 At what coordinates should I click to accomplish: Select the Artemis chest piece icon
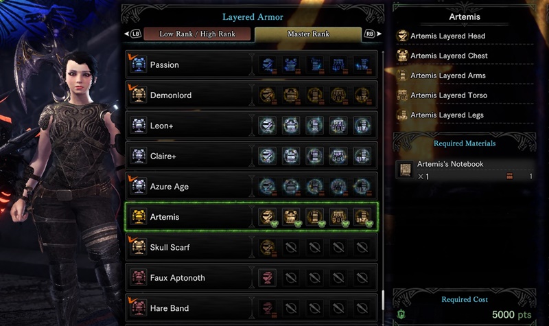291,216
